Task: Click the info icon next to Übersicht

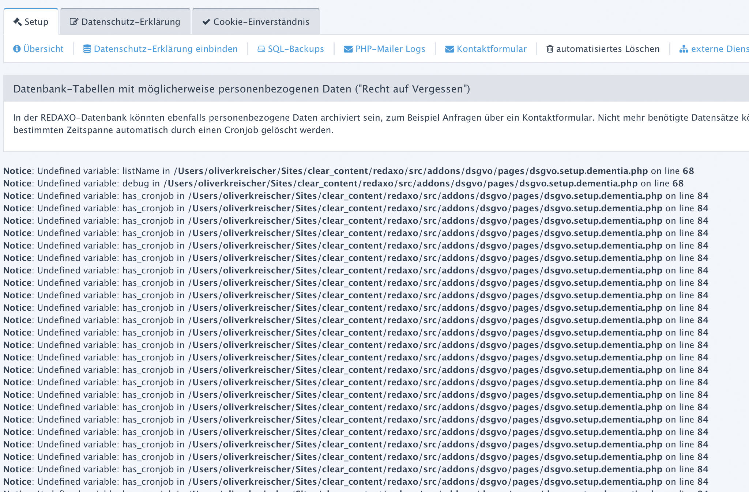Action: click(17, 49)
